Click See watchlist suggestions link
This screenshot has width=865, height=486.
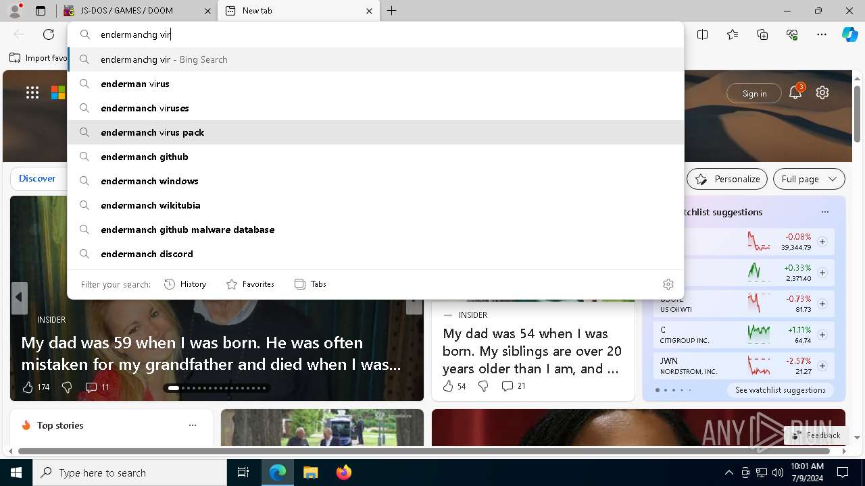coord(781,390)
